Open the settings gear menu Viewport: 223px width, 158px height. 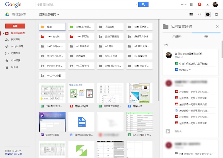(216, 14)
